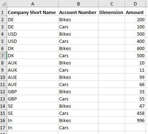The width and height of the screenshot is (148, 134).
Task: Click the GBP cell in row 13
Action: pos(33,99)
